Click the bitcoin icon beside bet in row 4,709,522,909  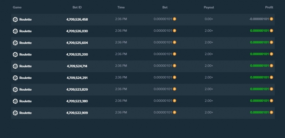coord(175,112)
